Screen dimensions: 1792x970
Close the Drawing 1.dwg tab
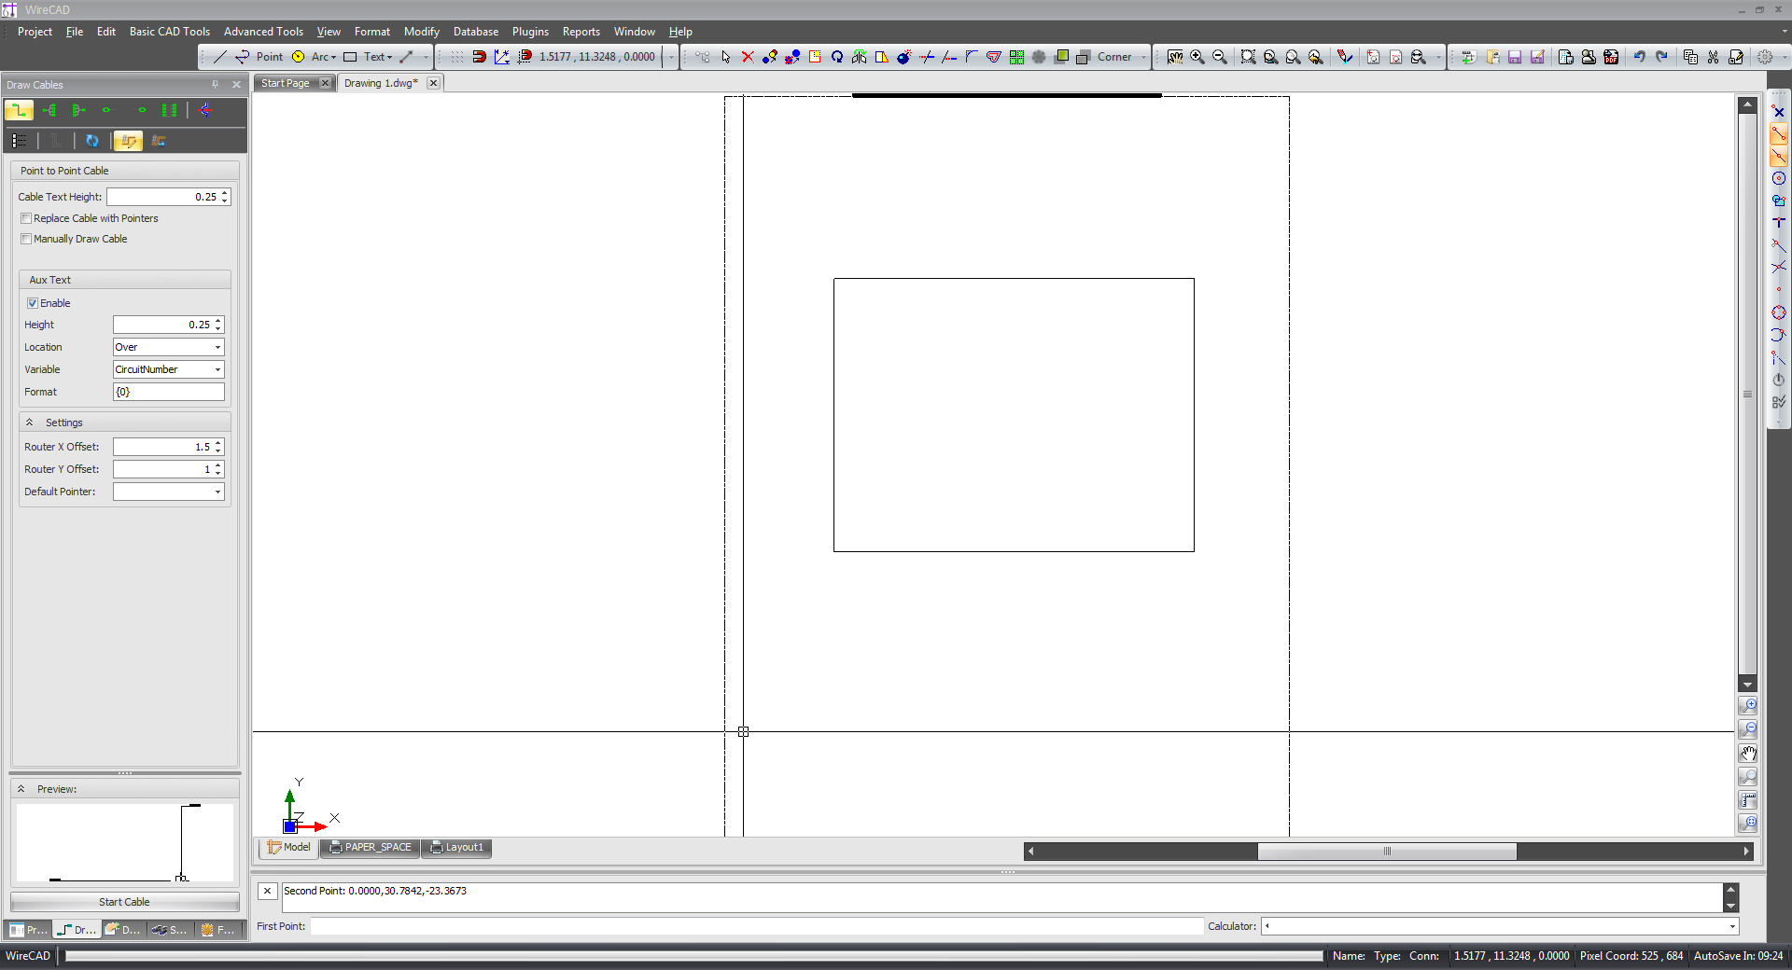[433, 83]
